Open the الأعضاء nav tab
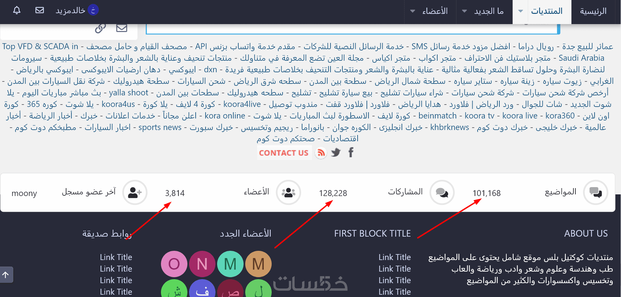The image size is (621, 297). (435, 11)
